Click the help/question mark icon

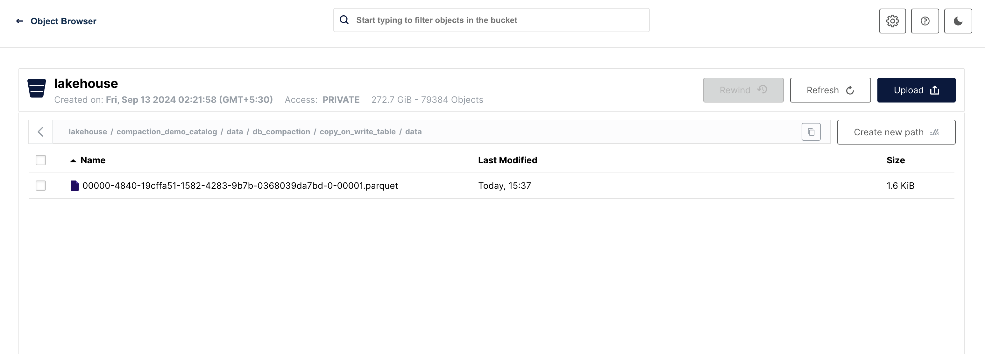click(925, 21)
